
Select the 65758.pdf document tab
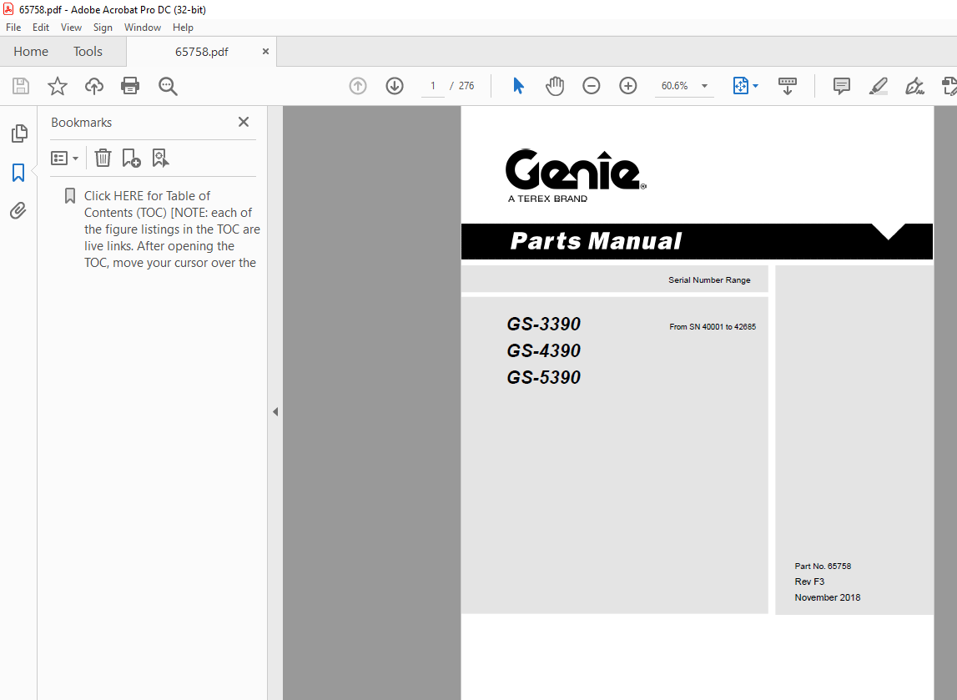tap(201, 52)
